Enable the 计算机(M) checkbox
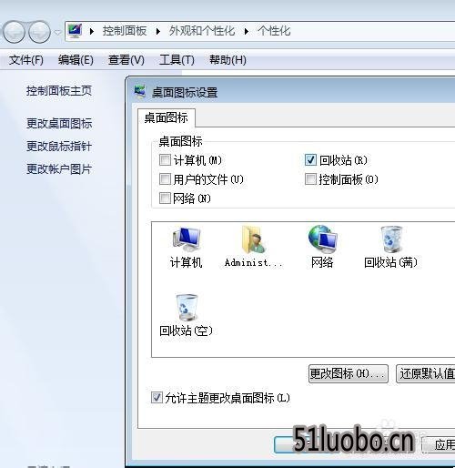This screenshot has width=455, height=468. [165, 159]
